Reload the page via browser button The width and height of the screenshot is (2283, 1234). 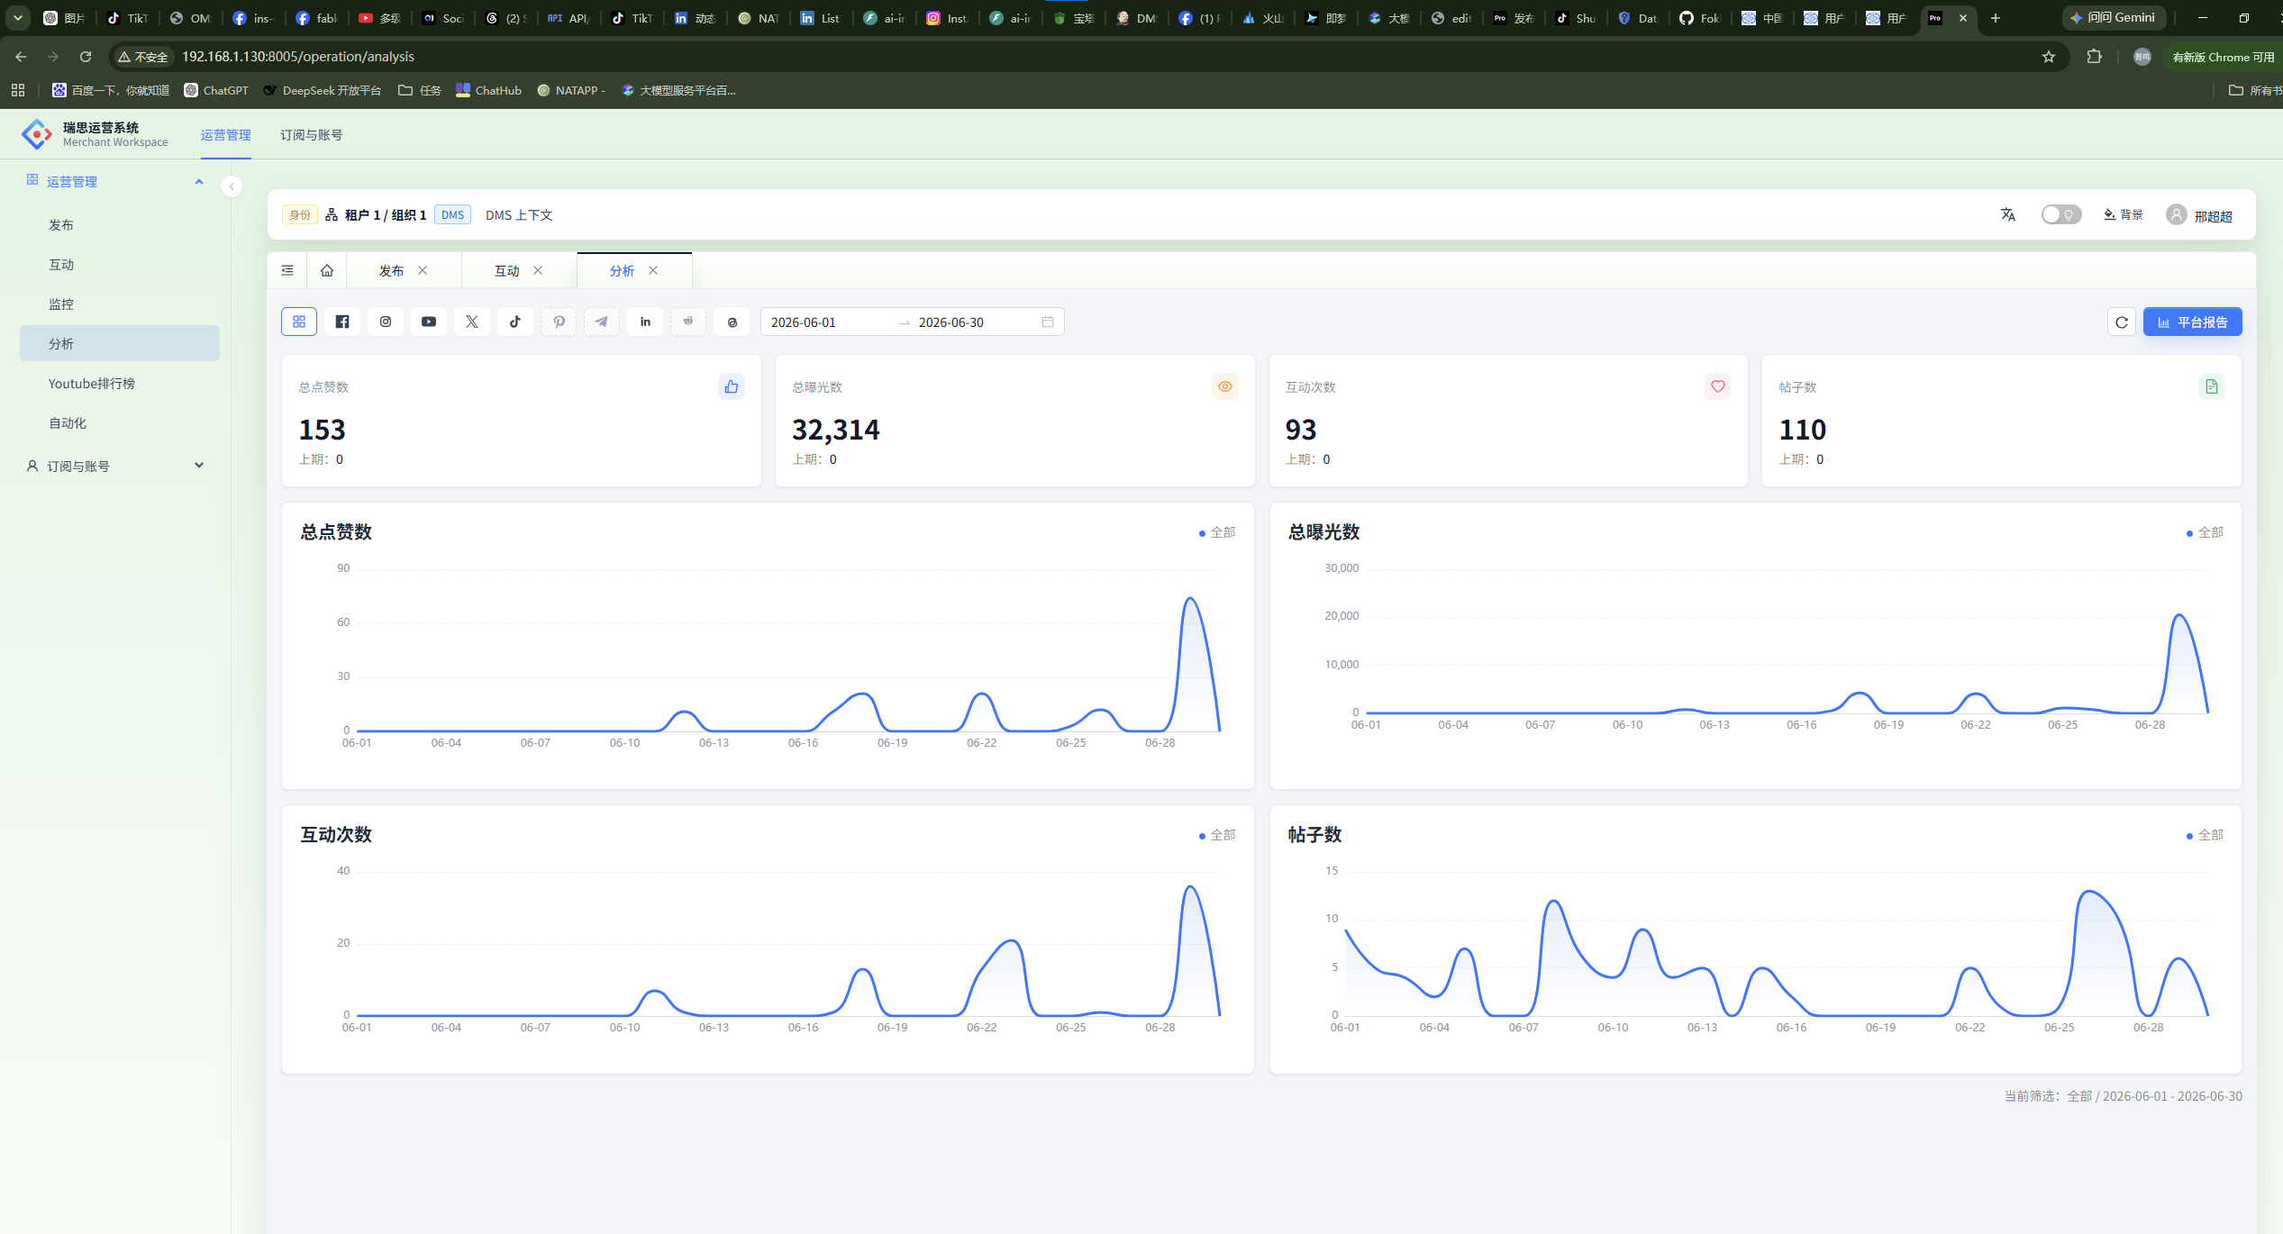pyautogui.click(x=86, y=57)
